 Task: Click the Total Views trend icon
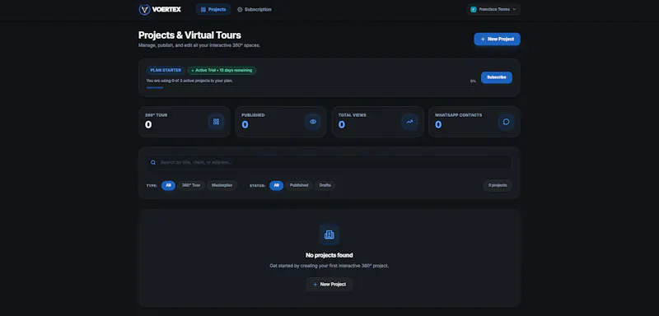pyautogui.click(x=409, y=122)
